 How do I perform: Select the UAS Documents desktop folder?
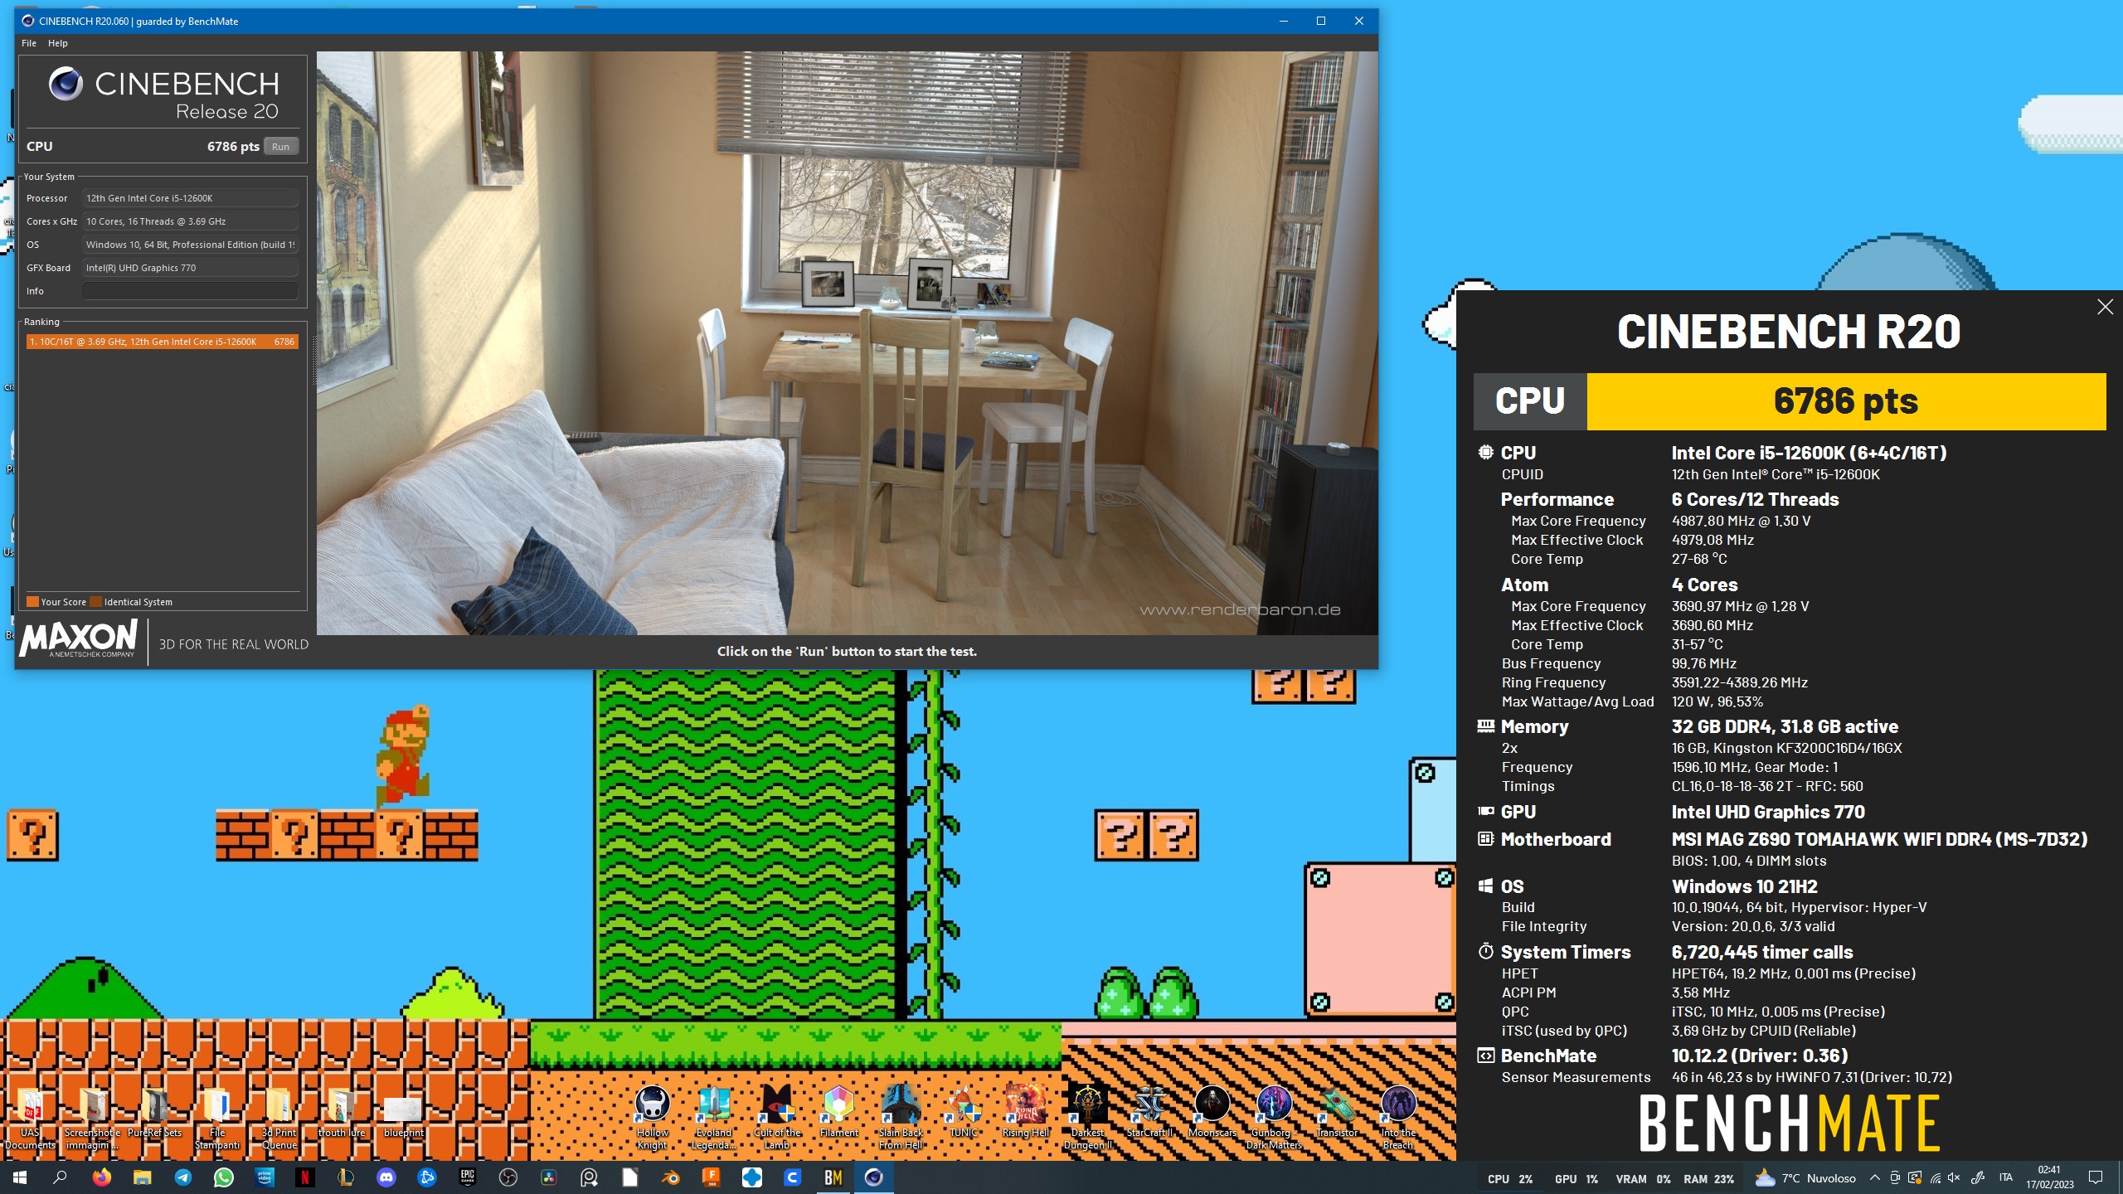coord(30,1118)
